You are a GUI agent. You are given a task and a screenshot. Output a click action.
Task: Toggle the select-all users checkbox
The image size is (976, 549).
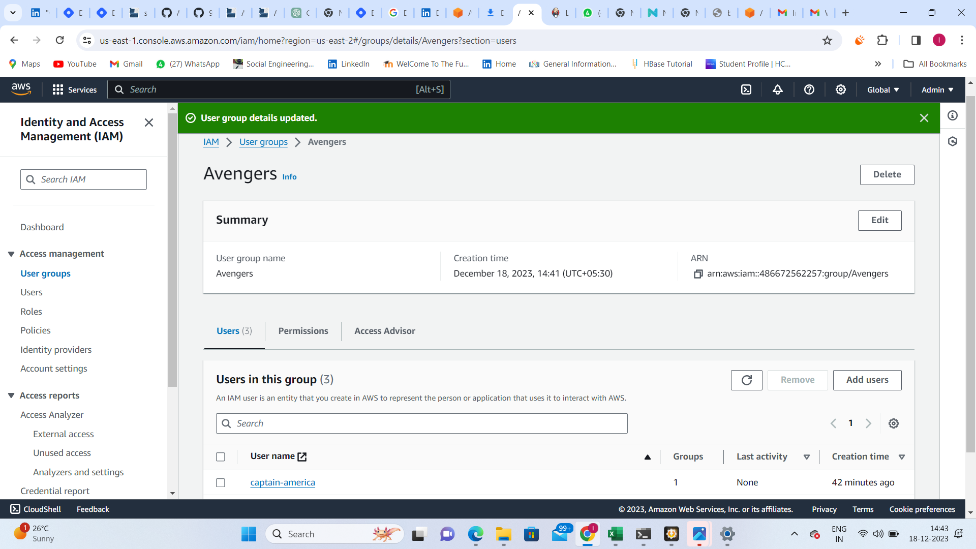pos(221,457)
